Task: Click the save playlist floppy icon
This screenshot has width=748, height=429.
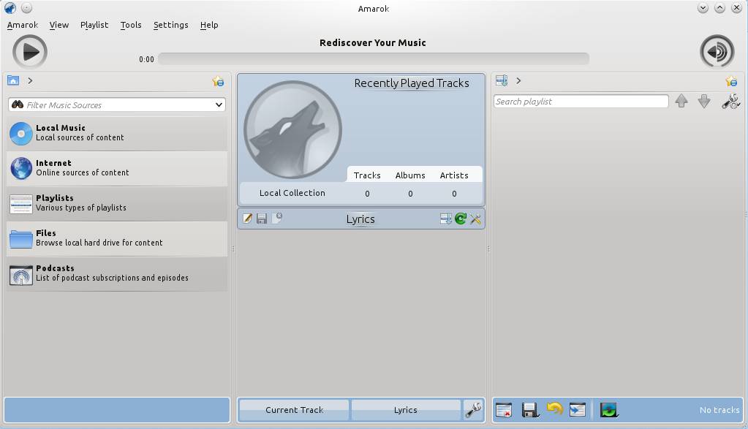Action: coord(530,410)
